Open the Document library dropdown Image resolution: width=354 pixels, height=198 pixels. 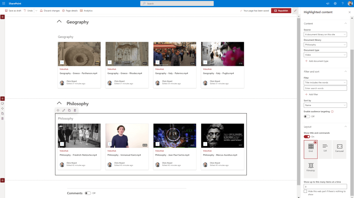click(325, 44)
